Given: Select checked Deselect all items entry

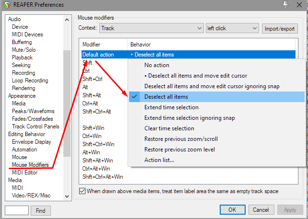Looking at the screenshot, I should [217, 97].
